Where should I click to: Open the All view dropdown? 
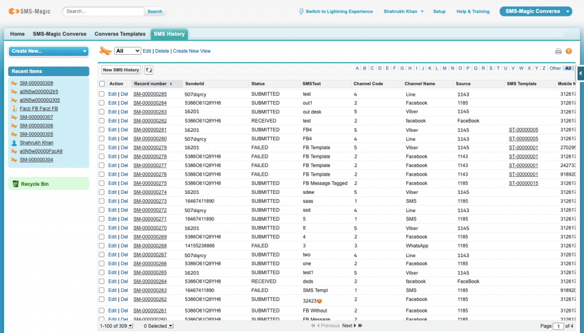click(x=128, y=51)
